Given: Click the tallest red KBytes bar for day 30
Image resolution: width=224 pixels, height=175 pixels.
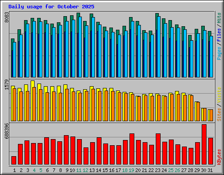Looking at the screenshot, I should (x=204, y=144).
